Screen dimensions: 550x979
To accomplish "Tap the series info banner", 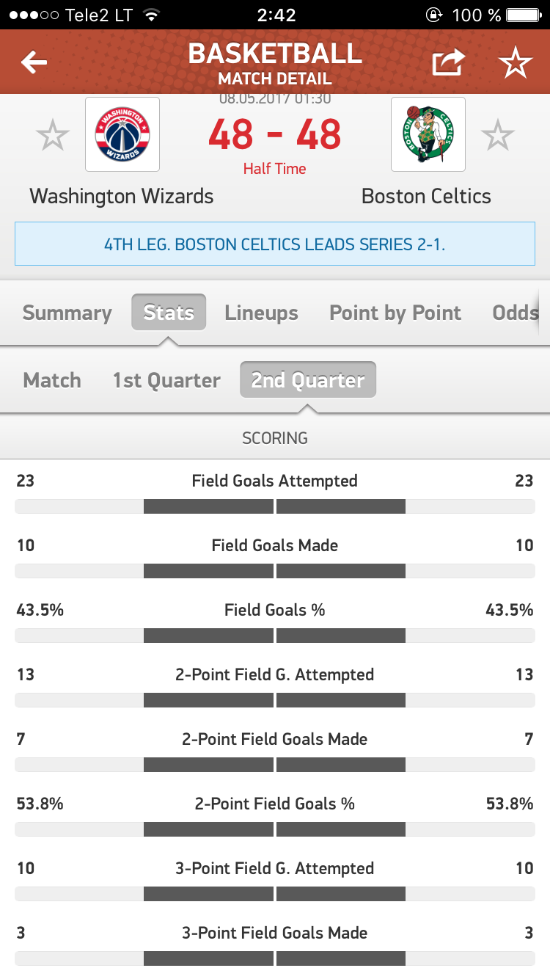I will coord(275,244).
